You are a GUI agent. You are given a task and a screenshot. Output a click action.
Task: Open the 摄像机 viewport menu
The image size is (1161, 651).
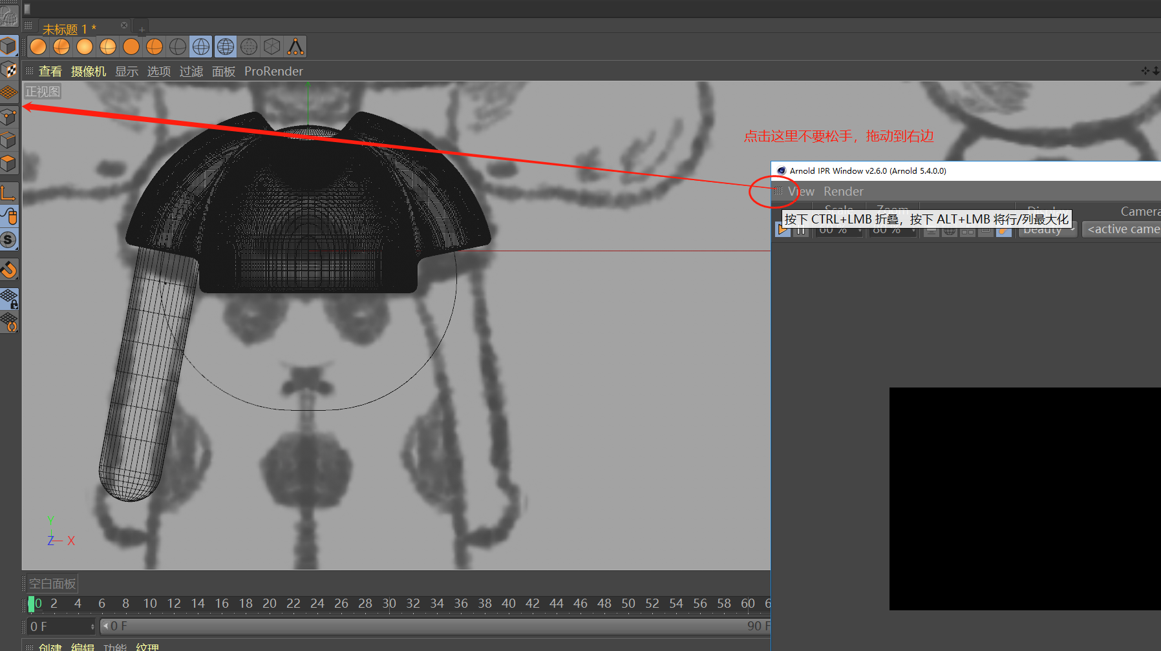[x=89, y=71]
